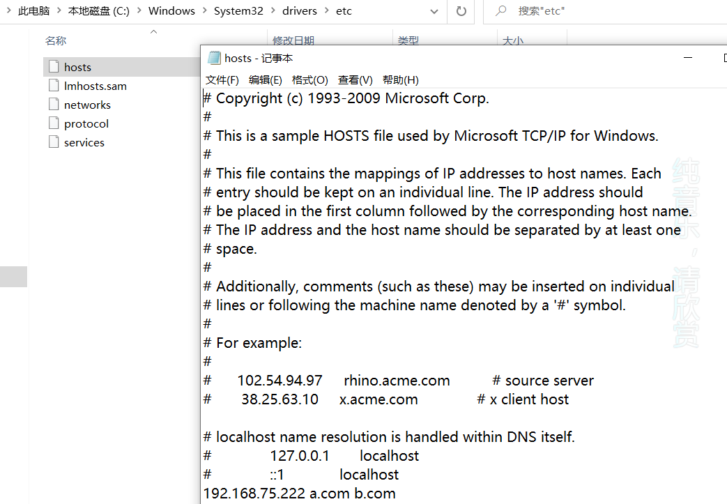Image resolution: width=727 pixels, height=504 pixels.
Task: Refresh the etc folder view
Action: tap(461, 10)
